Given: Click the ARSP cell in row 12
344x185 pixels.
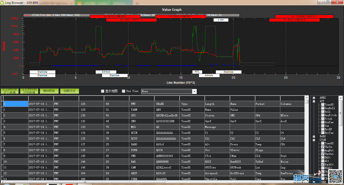Looking at the screenshot, I should click(142, 173).
